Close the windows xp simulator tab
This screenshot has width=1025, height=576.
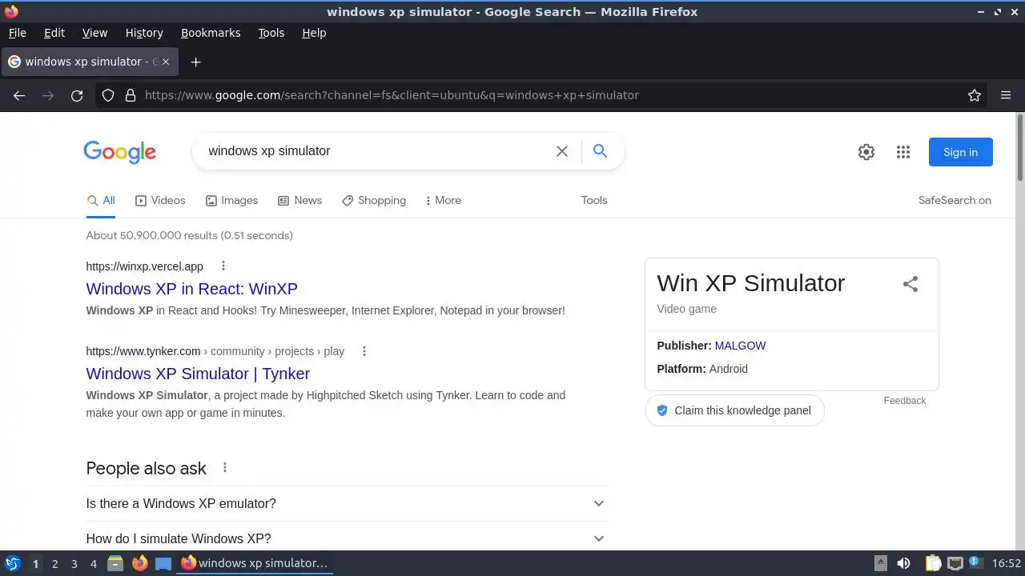pyautogui.click(x=166, y=62)
